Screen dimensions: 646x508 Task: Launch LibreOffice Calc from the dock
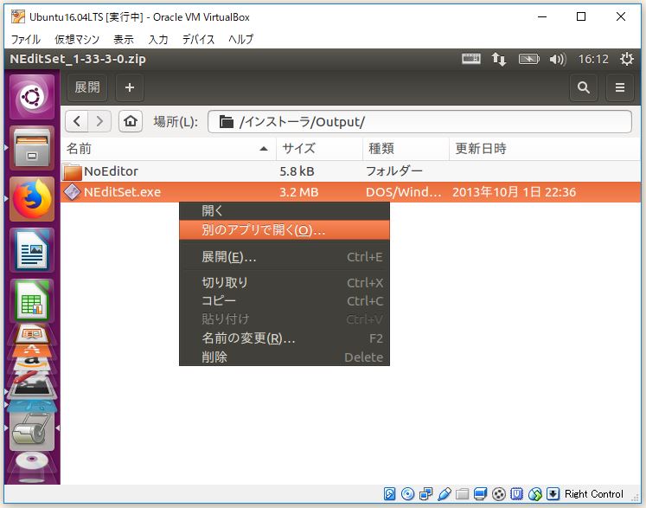[32, 301]
